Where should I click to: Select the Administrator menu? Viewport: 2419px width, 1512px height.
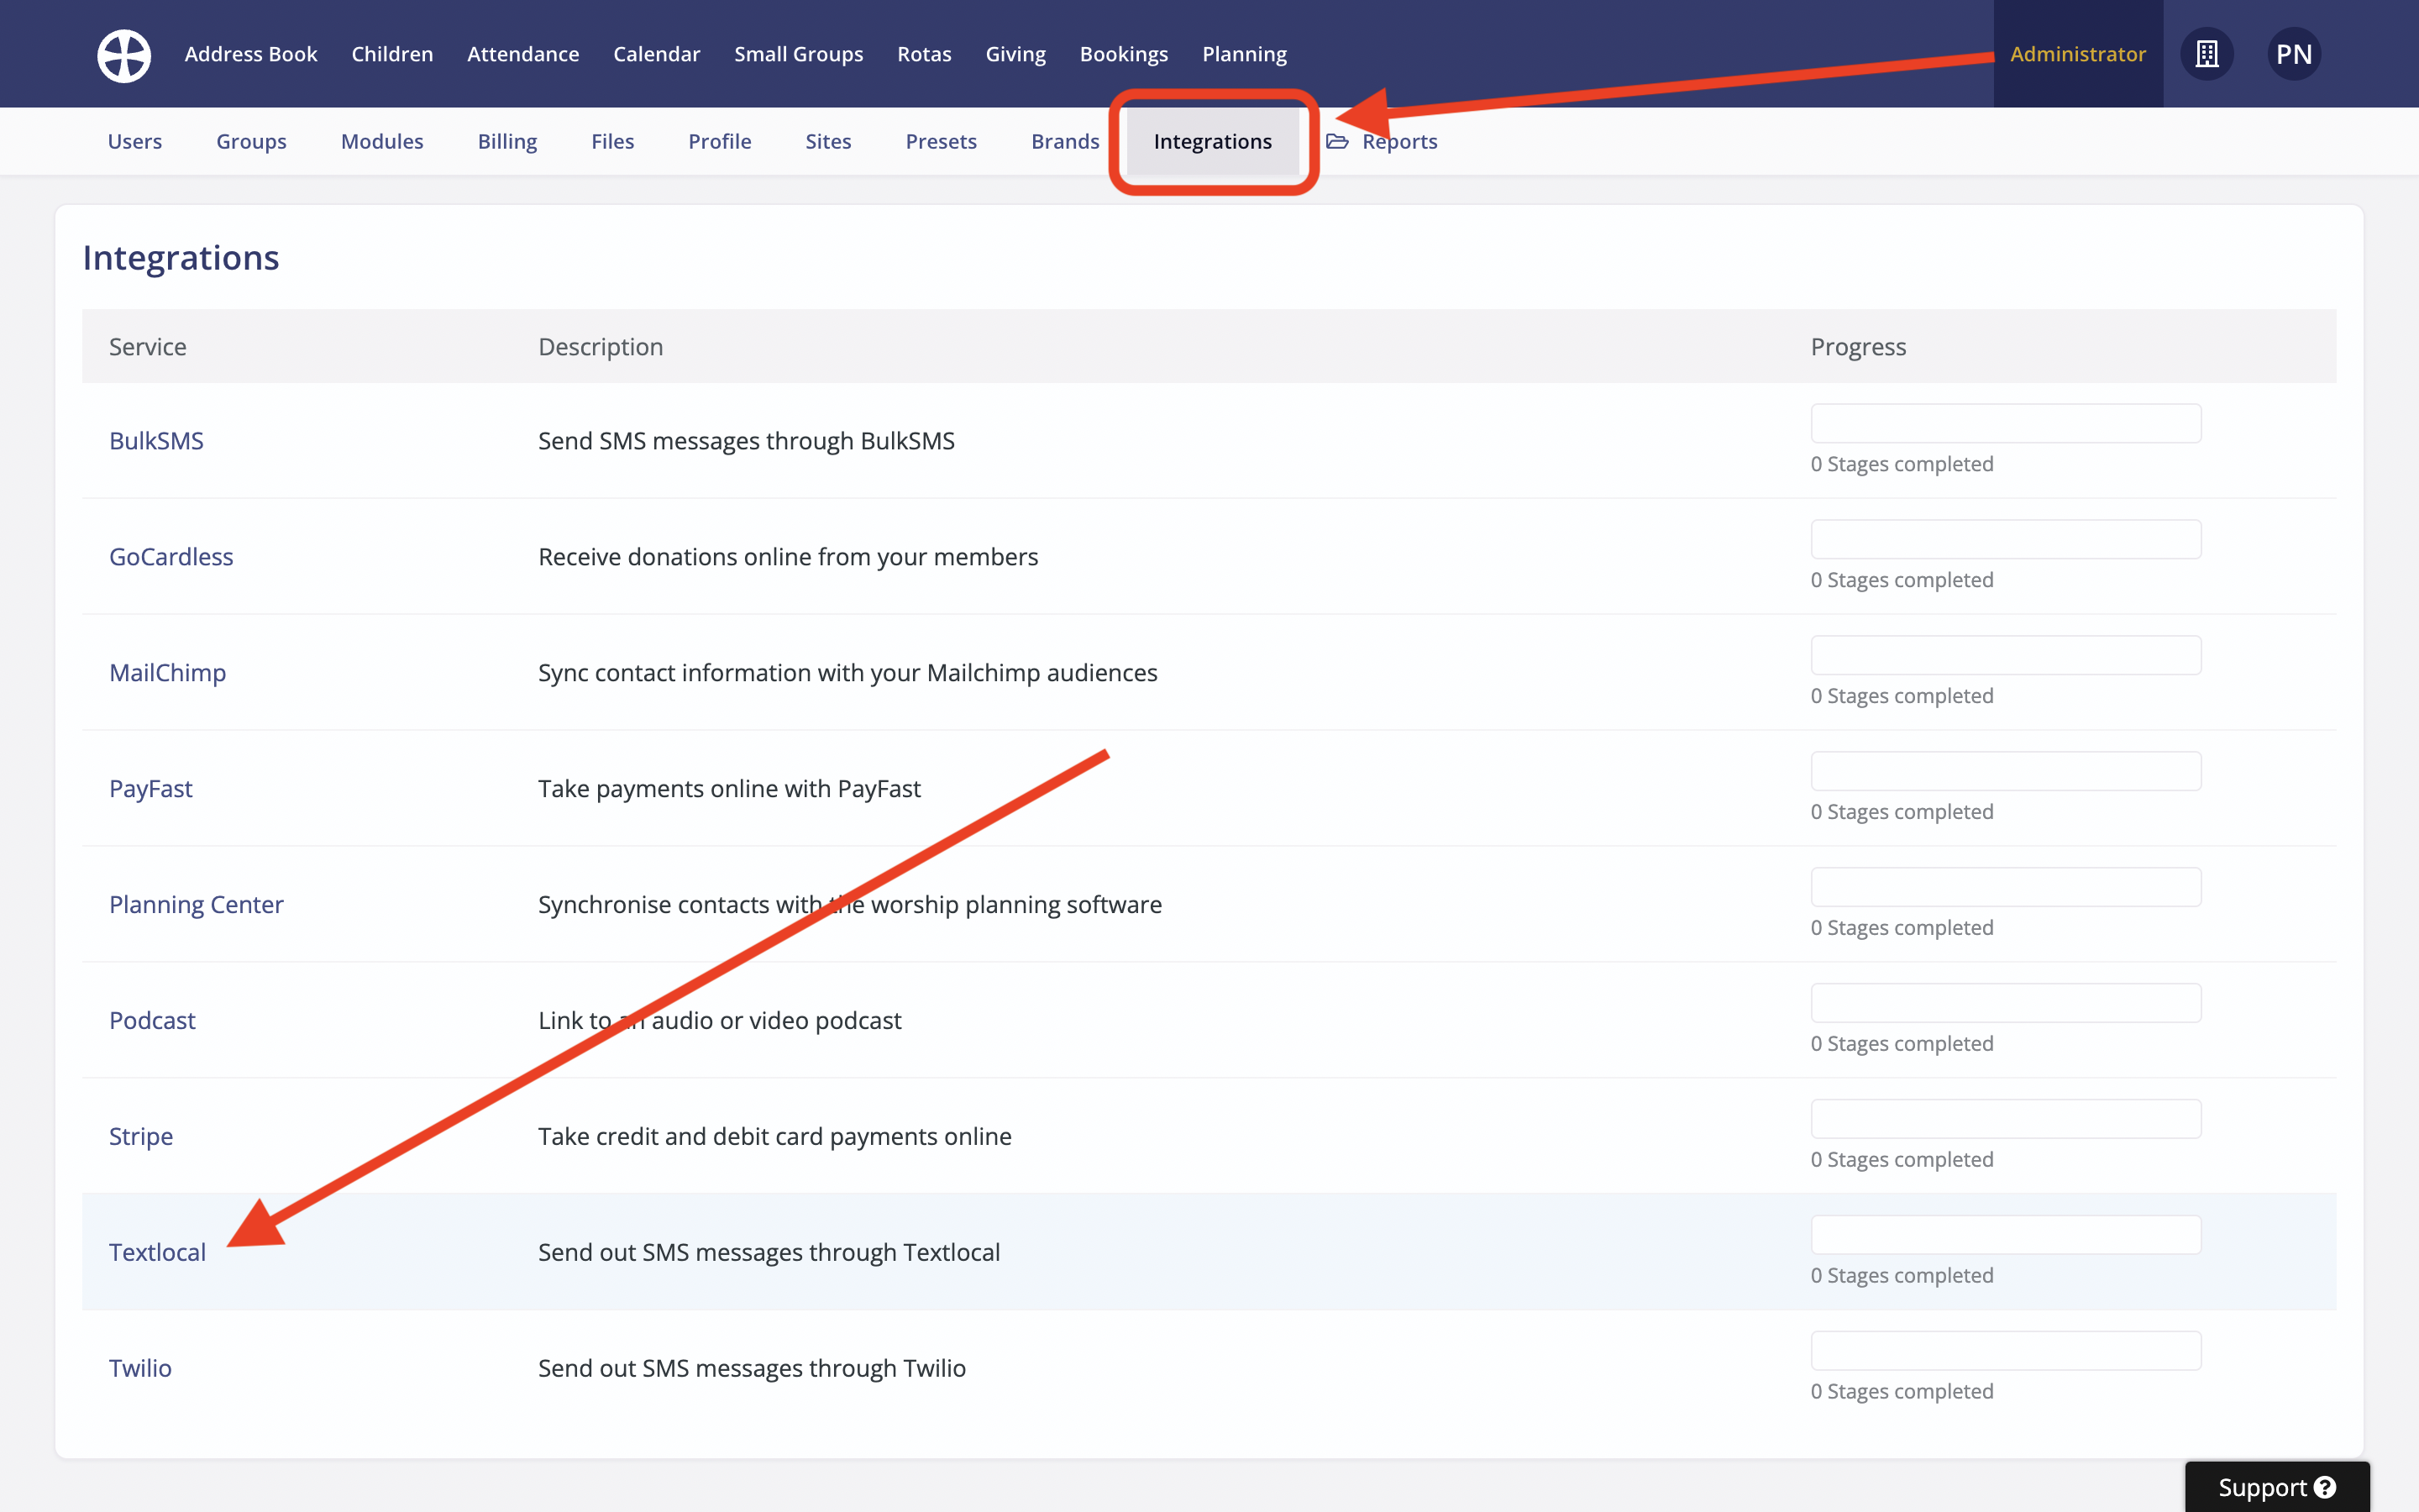click(x=2078, y=54)
